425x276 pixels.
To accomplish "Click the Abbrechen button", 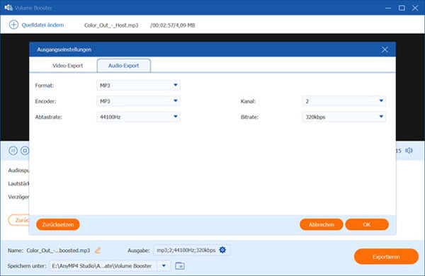I will tap(321, 224).
